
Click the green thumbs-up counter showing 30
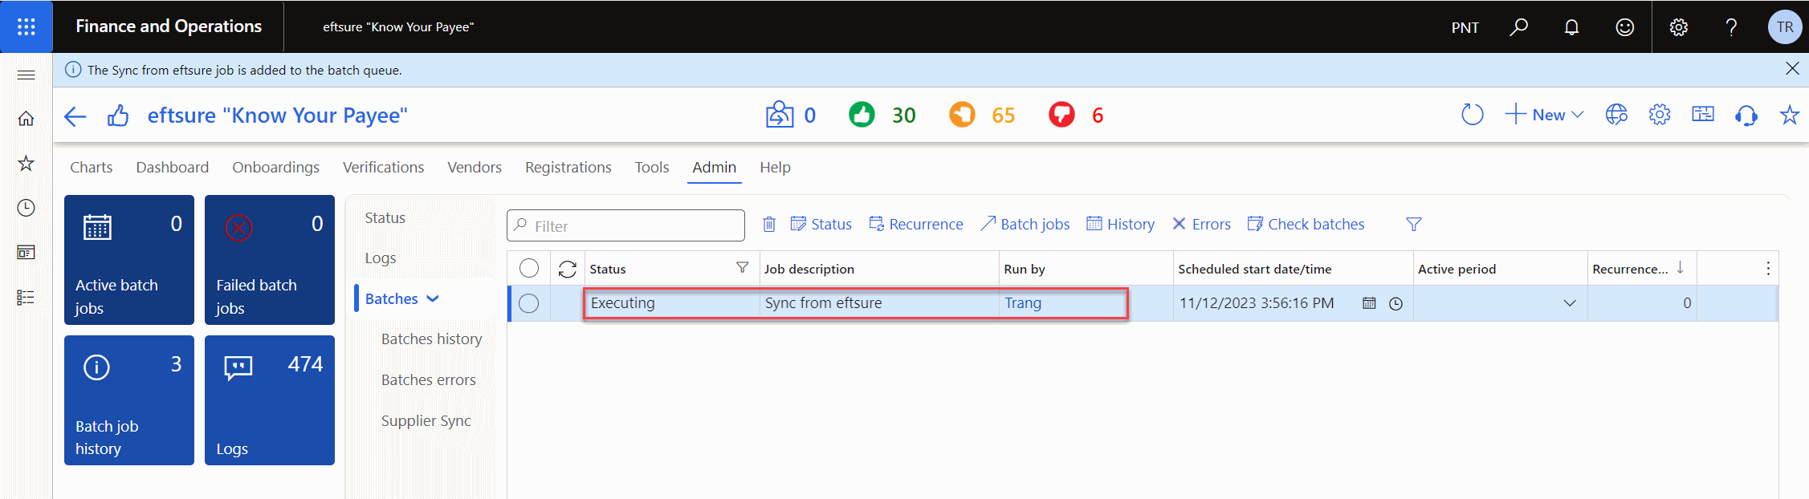pos(882,115)
